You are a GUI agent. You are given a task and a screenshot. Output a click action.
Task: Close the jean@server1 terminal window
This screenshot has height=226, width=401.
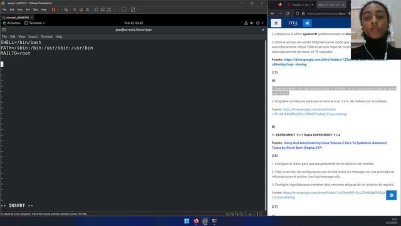pos(263,30)
